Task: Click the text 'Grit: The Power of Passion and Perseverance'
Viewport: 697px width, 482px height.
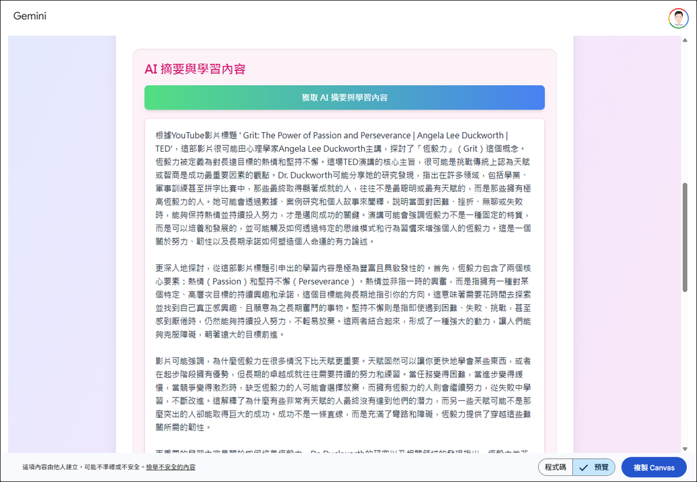Action: 327,135
